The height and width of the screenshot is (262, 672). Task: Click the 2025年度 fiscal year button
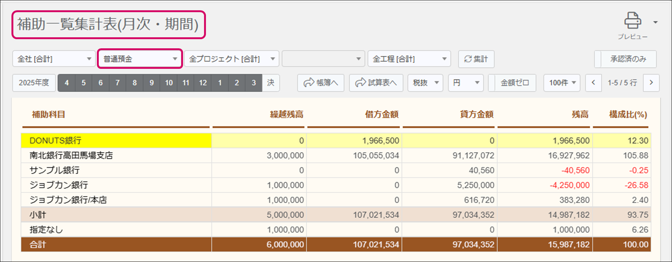point(34,83)
